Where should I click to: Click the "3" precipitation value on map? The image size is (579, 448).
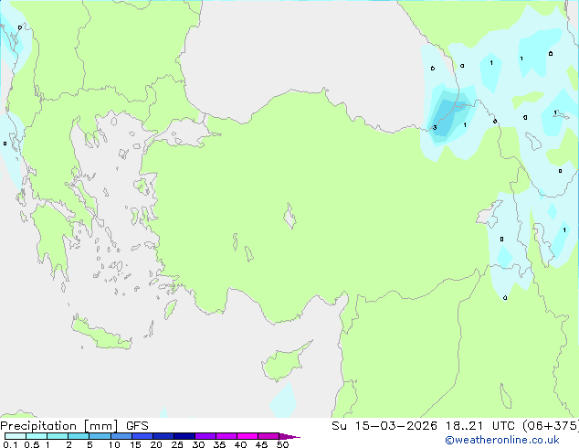click(x=435, y=127)
